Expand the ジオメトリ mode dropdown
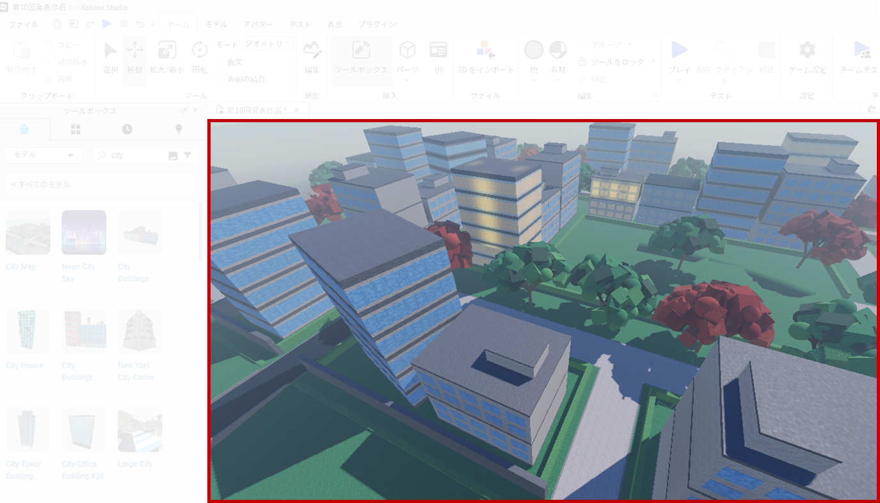The height and width of the screenshot is (503, 880). point(268,44)
